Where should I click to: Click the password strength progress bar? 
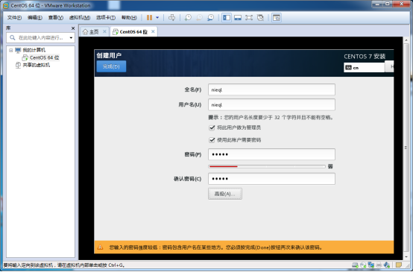pos(267,166)
